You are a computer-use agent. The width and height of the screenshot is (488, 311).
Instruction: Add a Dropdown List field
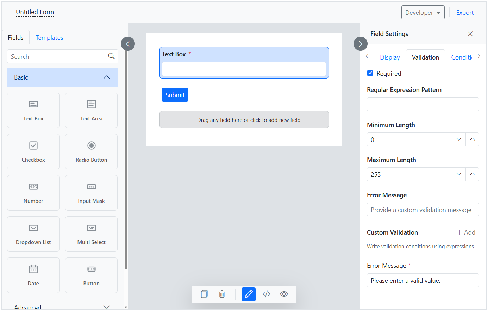pyautogui.click(x=33, y=234)
